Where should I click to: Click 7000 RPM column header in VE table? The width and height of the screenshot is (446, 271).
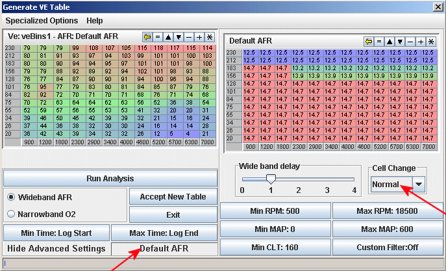click(x=207, y=142)
